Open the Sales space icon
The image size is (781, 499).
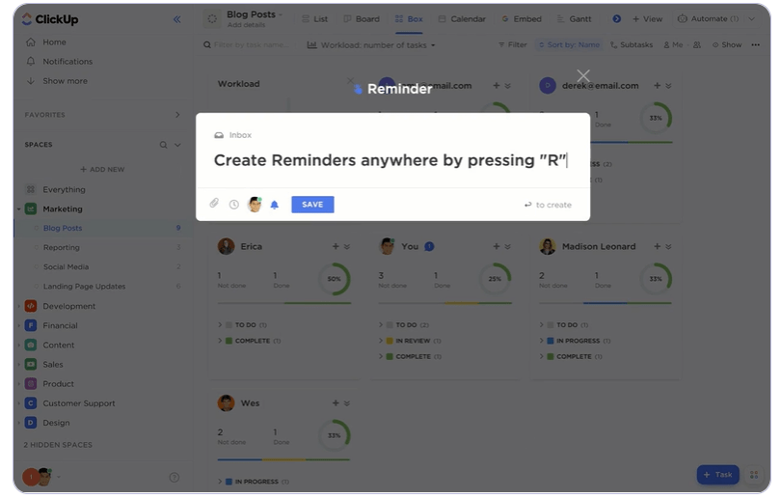pos(31,365)
